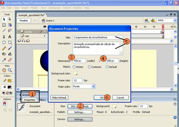Click the Swap Colors icon
The width and height of the screenshot is (179, 127).
(x=11, y=93)
